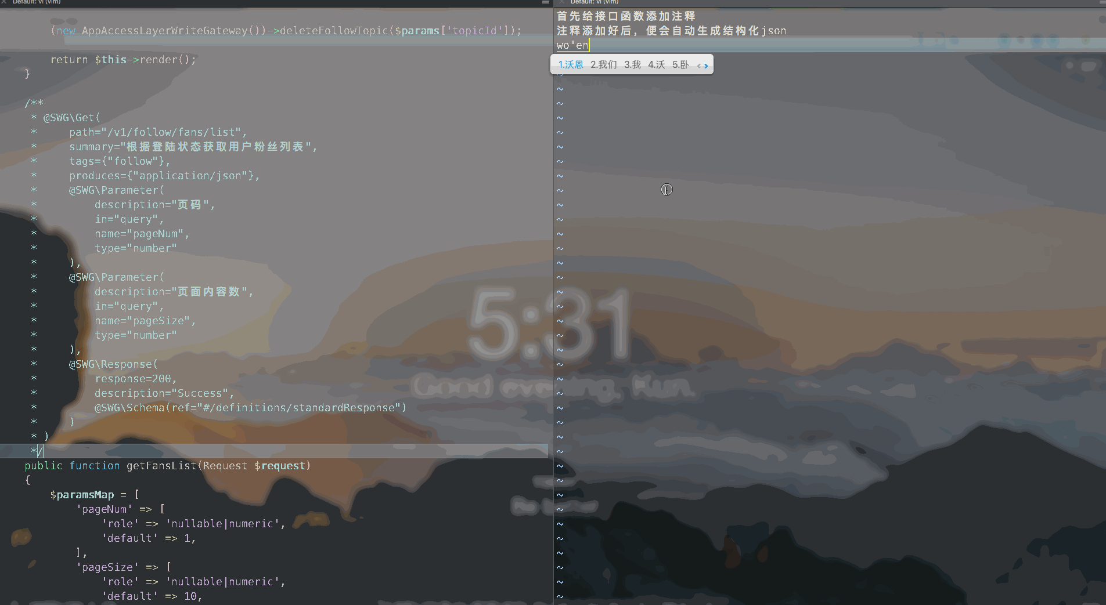Click description="页码" line

[155, 205]
